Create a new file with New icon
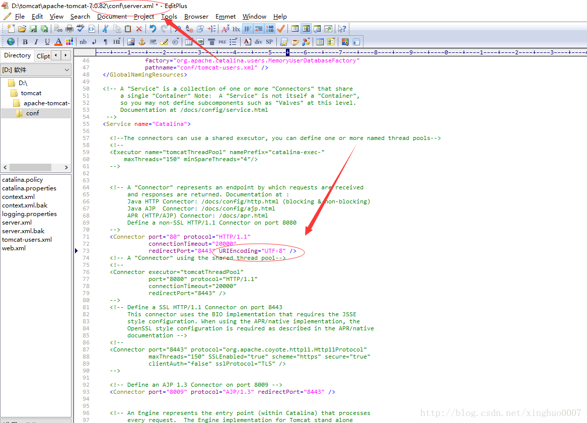Image resolution: width=587 pixels, height=423 pixels. point(11,29)
